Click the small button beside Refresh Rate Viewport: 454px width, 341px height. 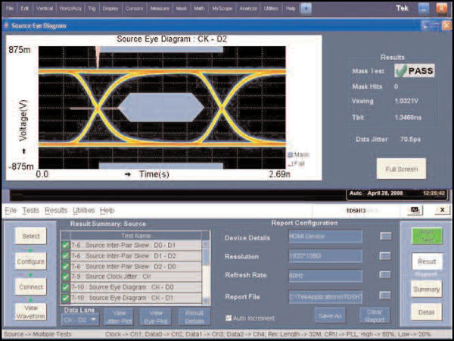(386, 276)
